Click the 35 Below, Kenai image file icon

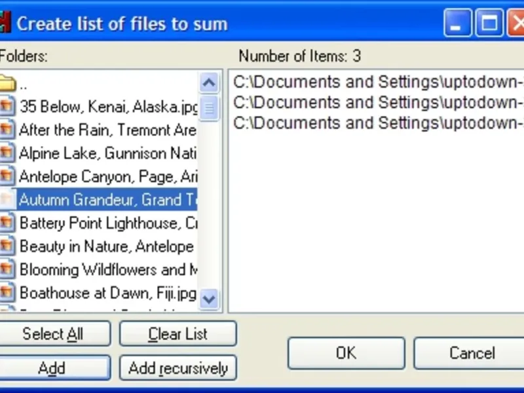pos(7,106)
